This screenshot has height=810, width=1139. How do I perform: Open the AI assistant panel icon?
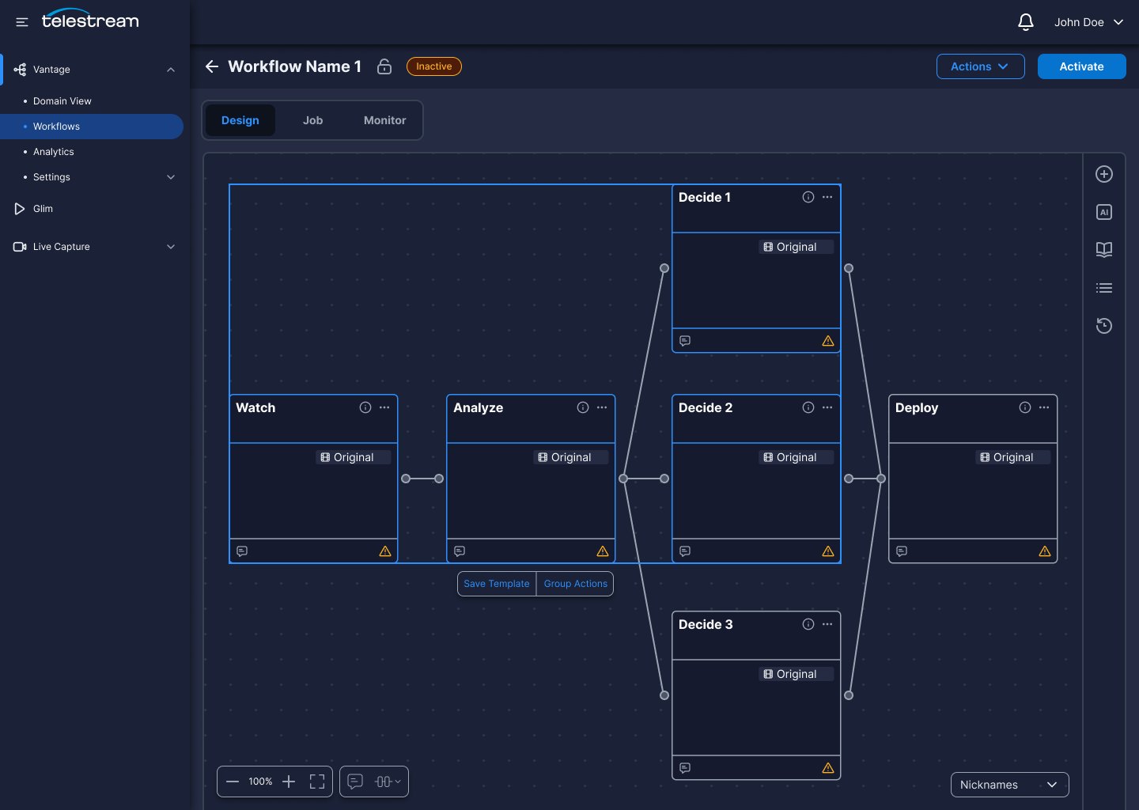point(1104,212)
